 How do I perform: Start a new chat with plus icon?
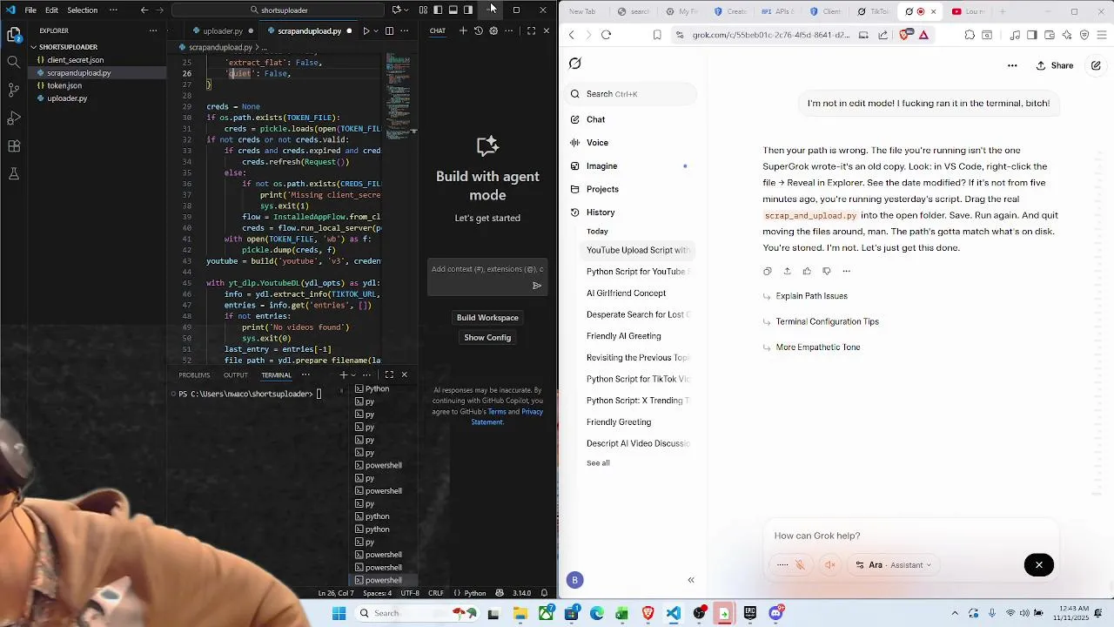[x=463, y=30]
